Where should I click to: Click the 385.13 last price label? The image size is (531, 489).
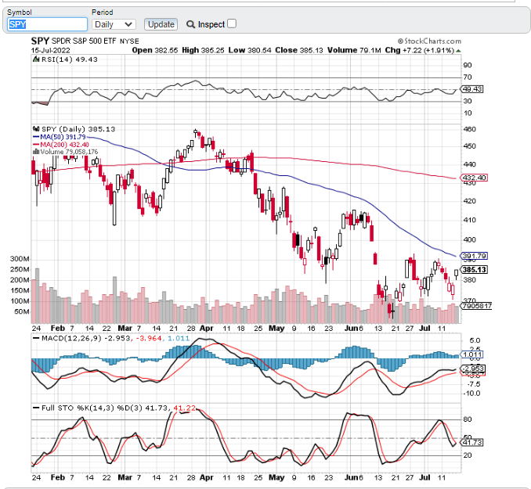click(x=475, y=270)
